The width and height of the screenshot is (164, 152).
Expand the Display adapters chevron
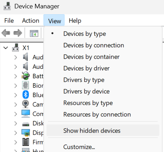pos(16,133)
